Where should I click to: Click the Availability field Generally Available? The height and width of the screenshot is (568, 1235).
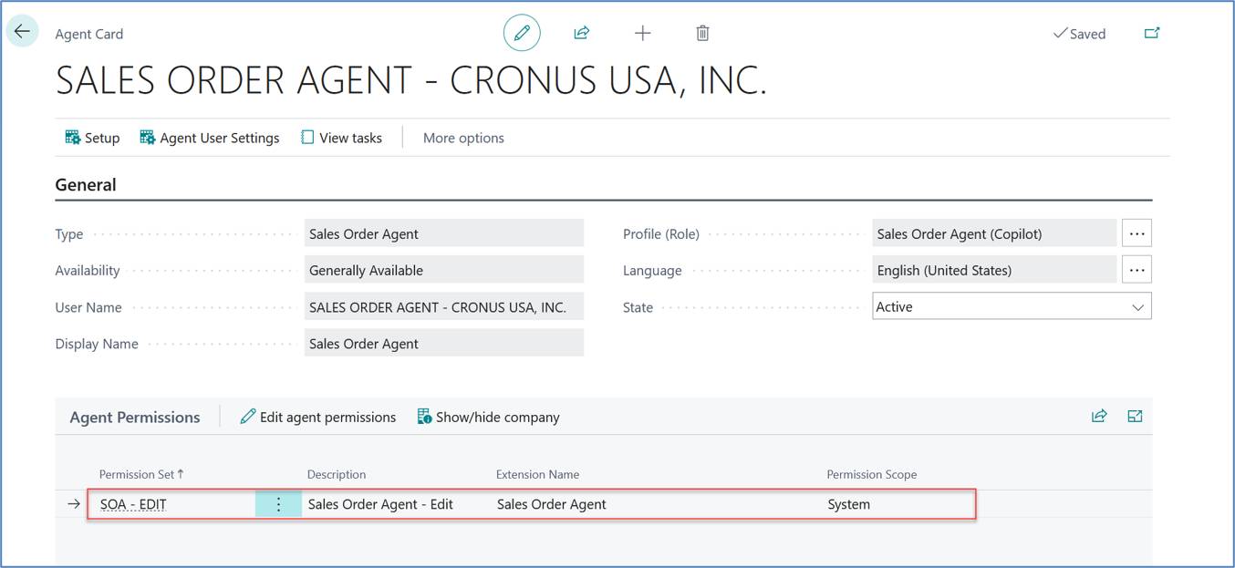pyautogui.click(x=444, y=270)
